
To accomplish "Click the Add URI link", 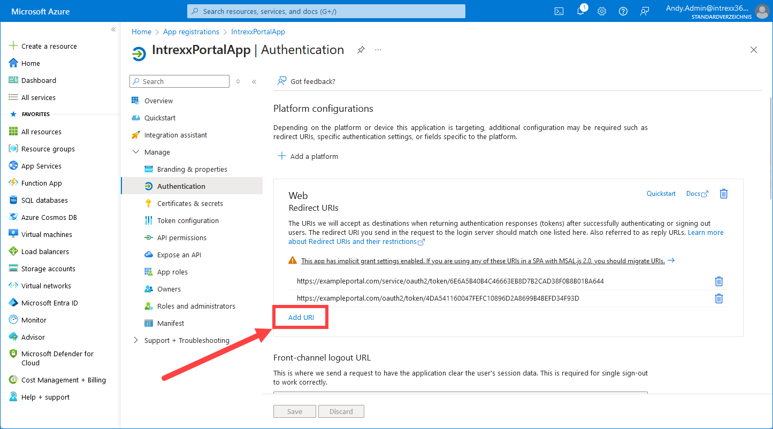I will point(301,317).
